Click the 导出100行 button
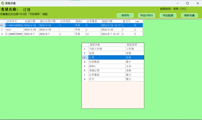202x120 pixels. pos(147,15)
